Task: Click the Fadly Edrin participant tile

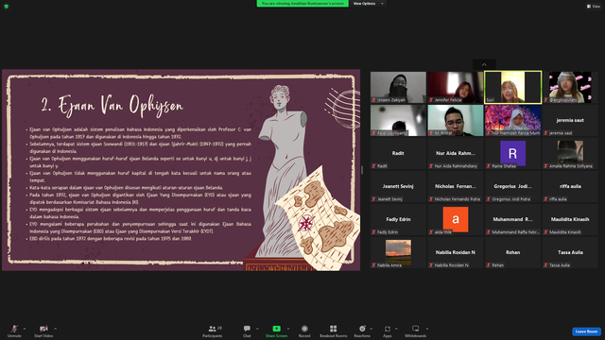Action: point(398,219)
